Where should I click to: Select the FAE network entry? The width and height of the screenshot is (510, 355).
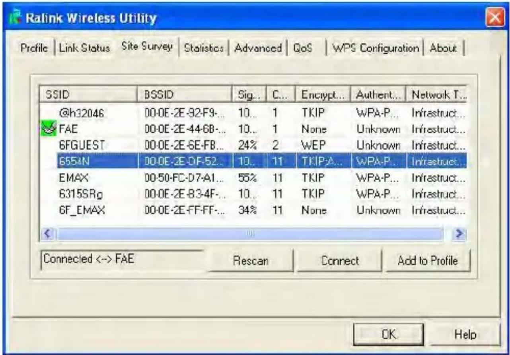pos(254,129)
